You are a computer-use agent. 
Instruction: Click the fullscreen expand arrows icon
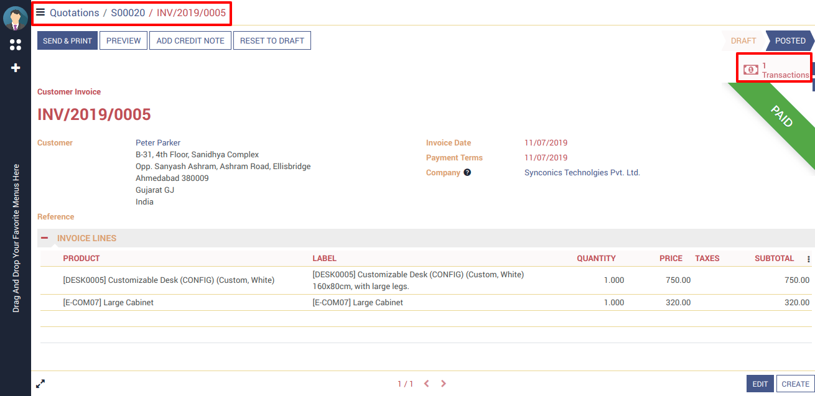click(40, 384)
